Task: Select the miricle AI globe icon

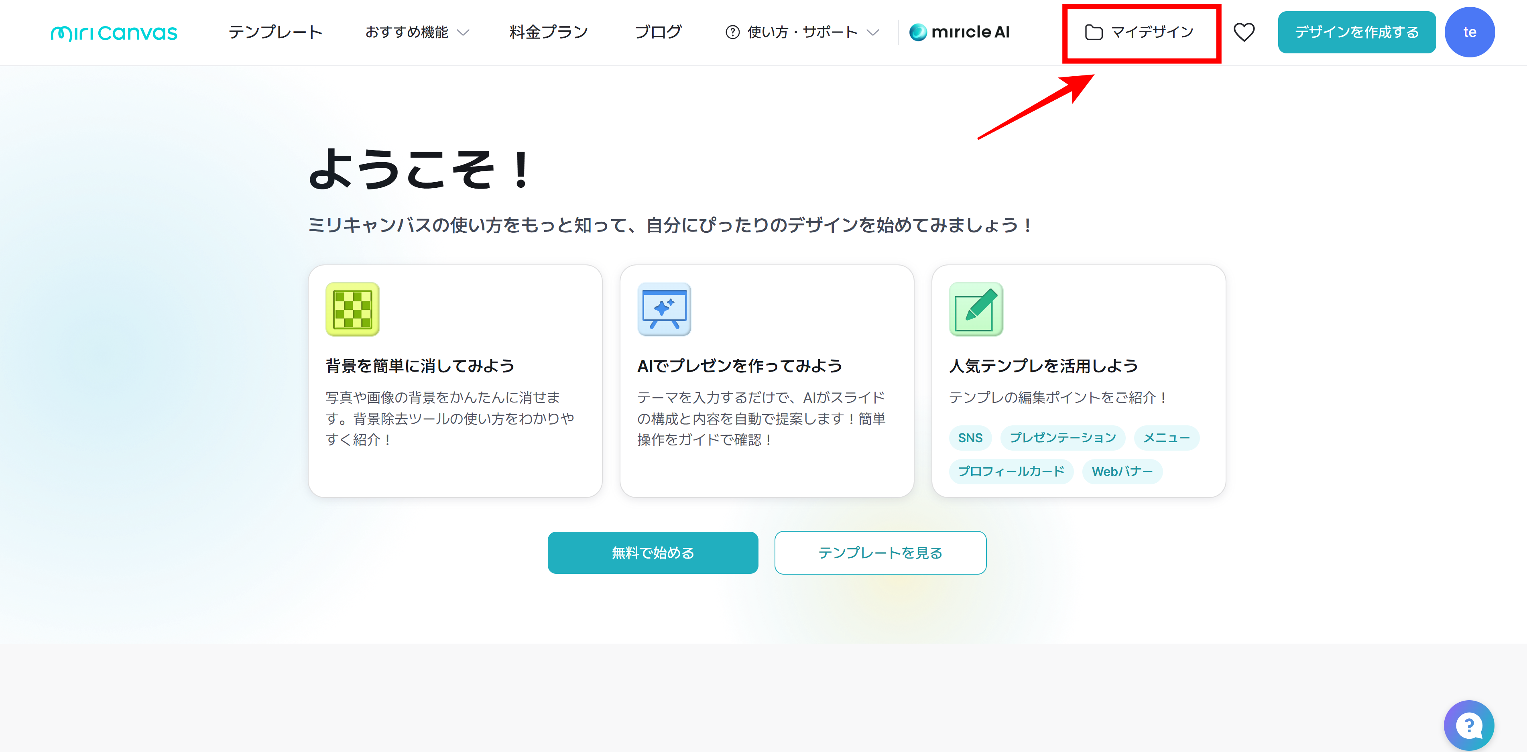Action: click(x=918, y=32)
